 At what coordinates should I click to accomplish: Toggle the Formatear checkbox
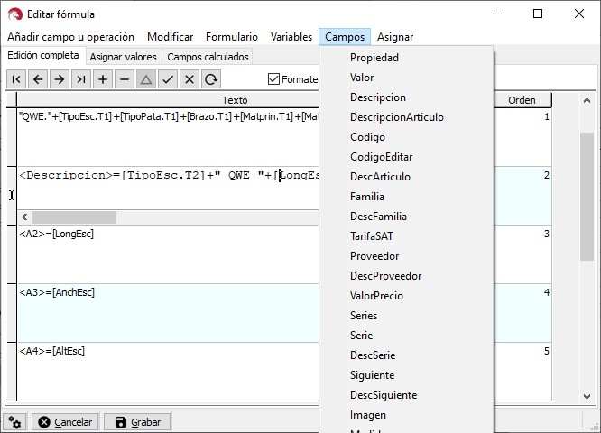pyautogui.click(x=273, y=79)
